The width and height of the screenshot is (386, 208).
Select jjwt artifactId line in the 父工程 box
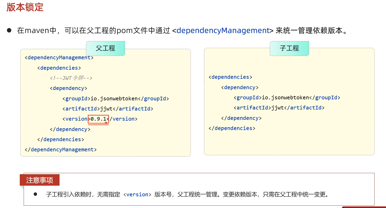pos(108,109)
